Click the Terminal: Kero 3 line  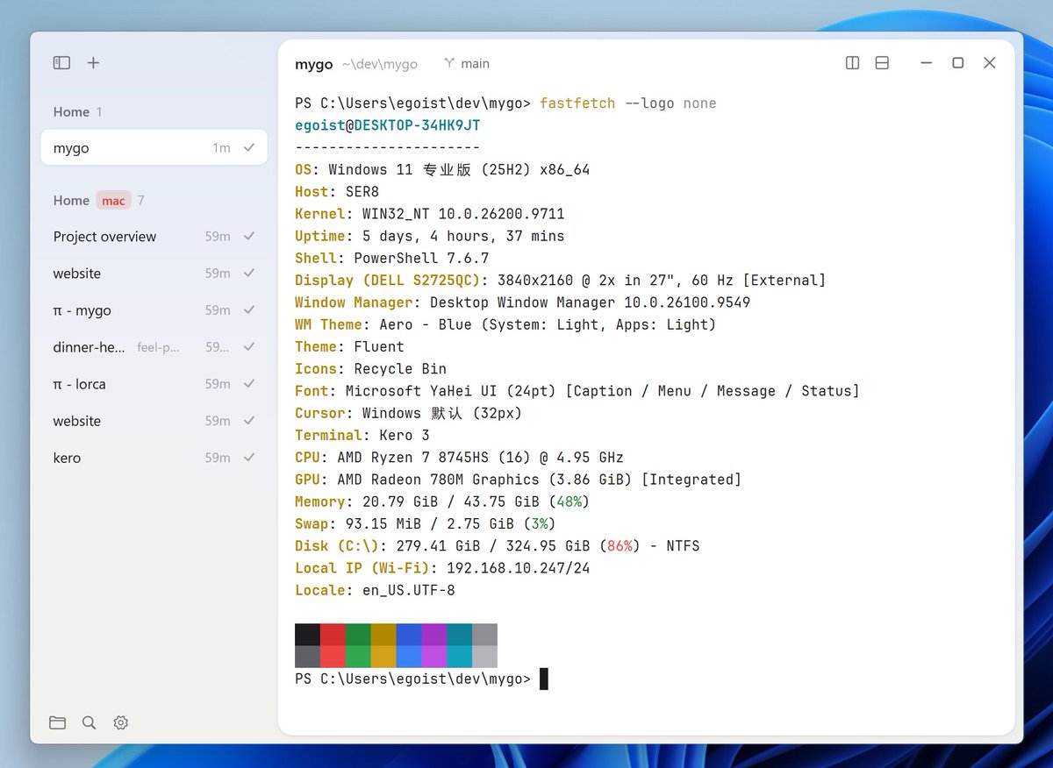tap(362, 436)
